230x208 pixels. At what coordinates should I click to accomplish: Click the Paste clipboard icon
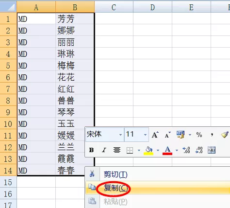[x=92, y=201]
